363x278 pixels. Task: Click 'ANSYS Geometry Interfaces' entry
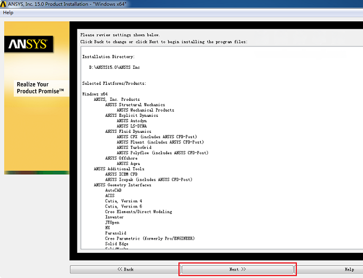click(122, 185)
